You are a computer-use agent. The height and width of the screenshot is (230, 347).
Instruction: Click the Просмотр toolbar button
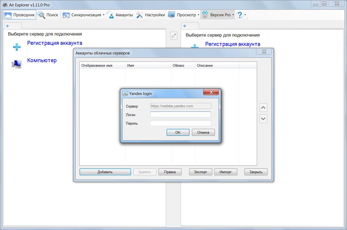point(182,15)
